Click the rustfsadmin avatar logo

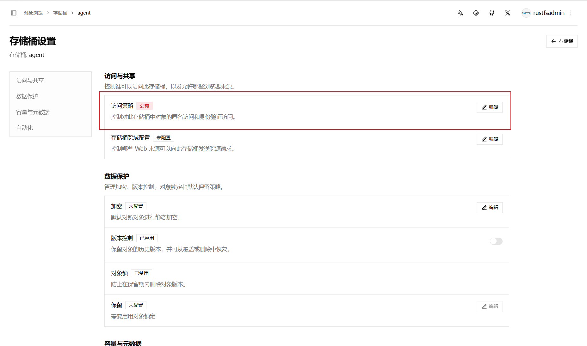click(x=526, y=13)
